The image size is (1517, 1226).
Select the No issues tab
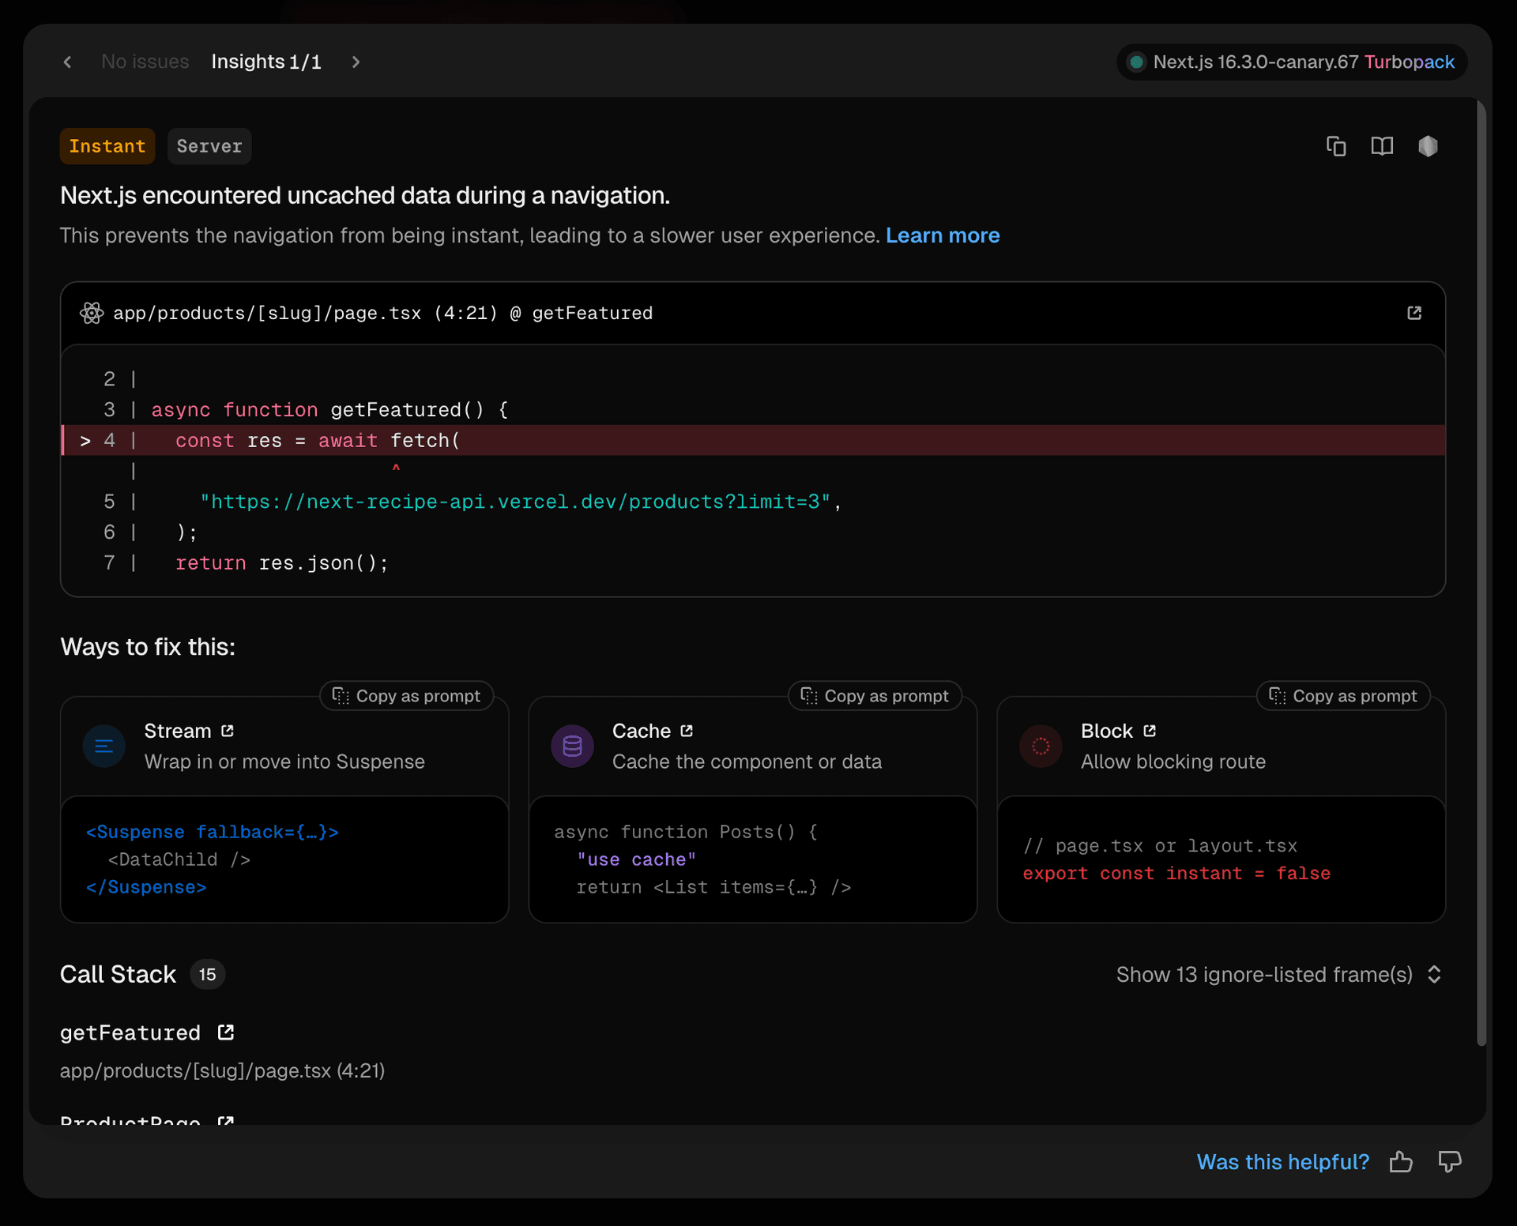click(x=145, y=62)
